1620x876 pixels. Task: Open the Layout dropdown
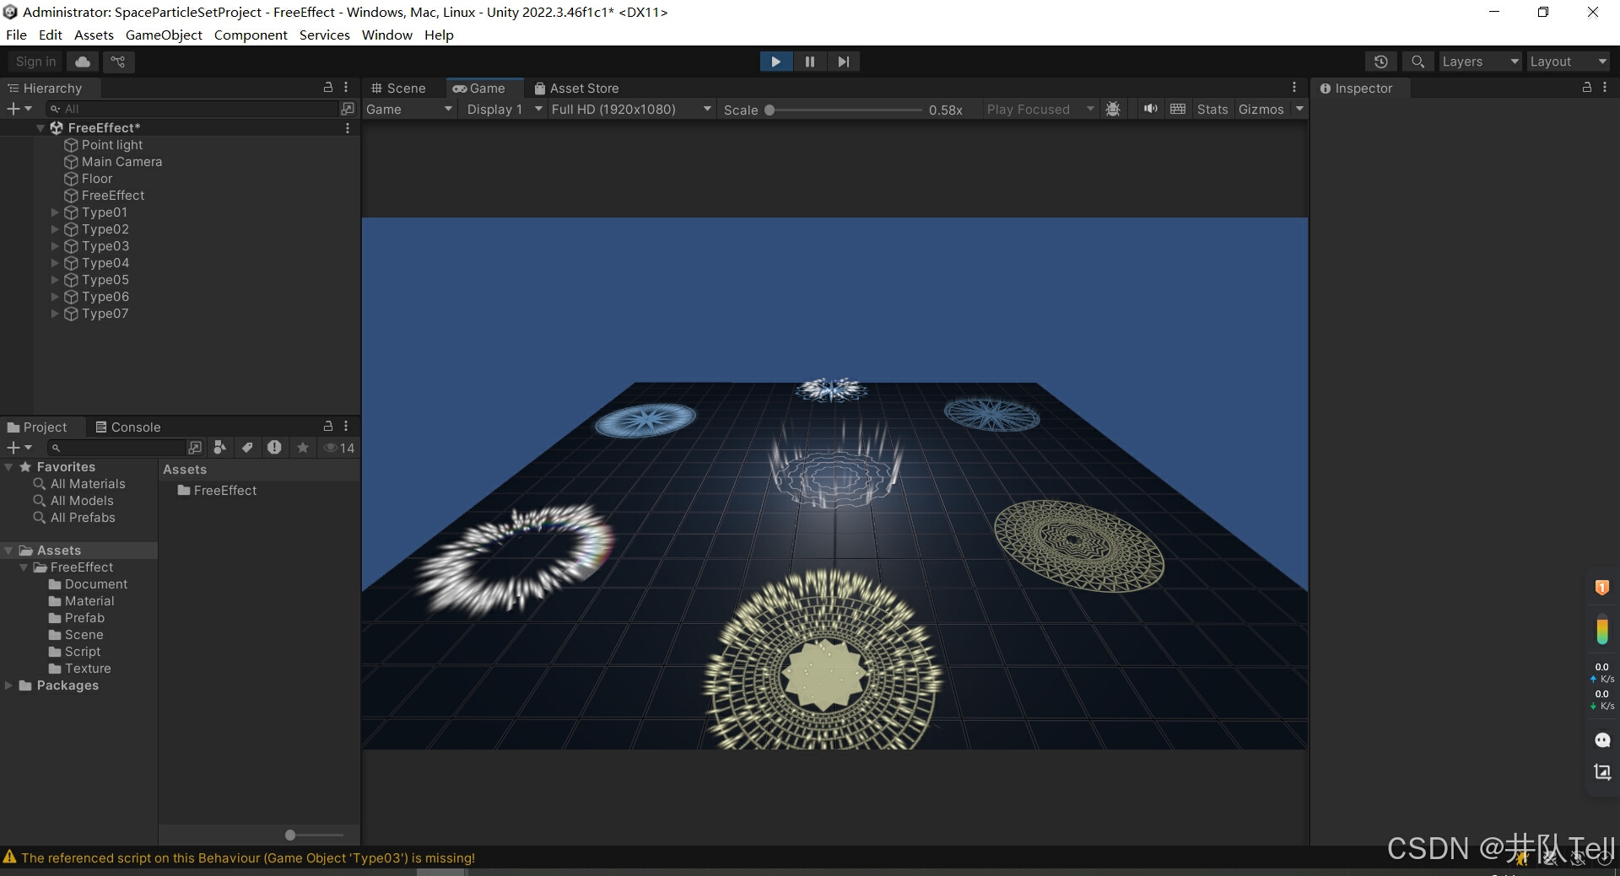pyautogui.click(x=1568, y=62)
